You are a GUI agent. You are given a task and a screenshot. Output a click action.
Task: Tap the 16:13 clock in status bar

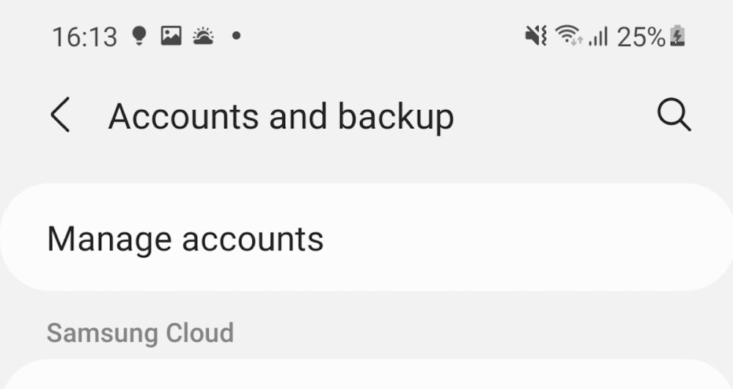tap(84, 37)
